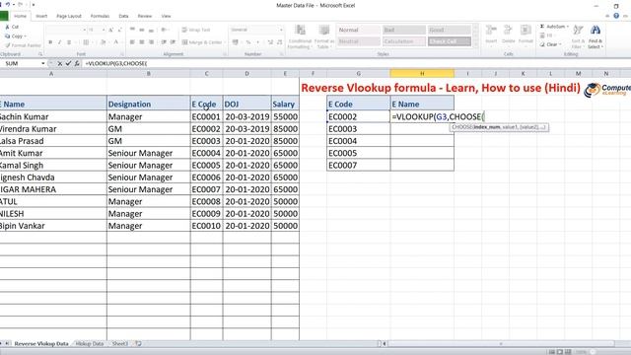Open Insert Function fx dialog
Image resolution: width=631 pixels, height=355 pixels.
[77, 63]
